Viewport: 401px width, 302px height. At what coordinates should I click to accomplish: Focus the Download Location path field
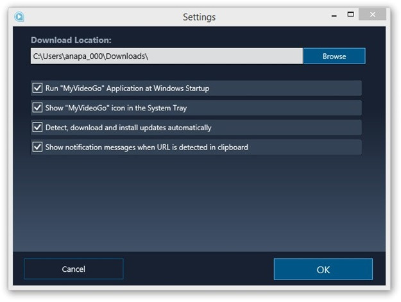click(x=166, y=56)
